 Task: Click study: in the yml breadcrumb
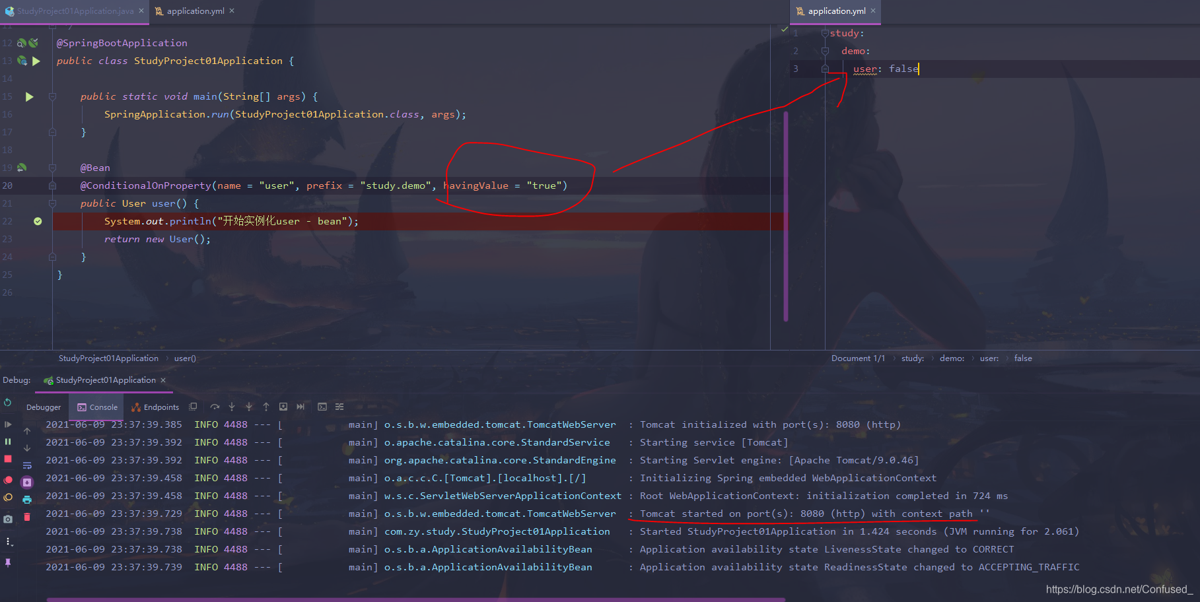point(913,358)
